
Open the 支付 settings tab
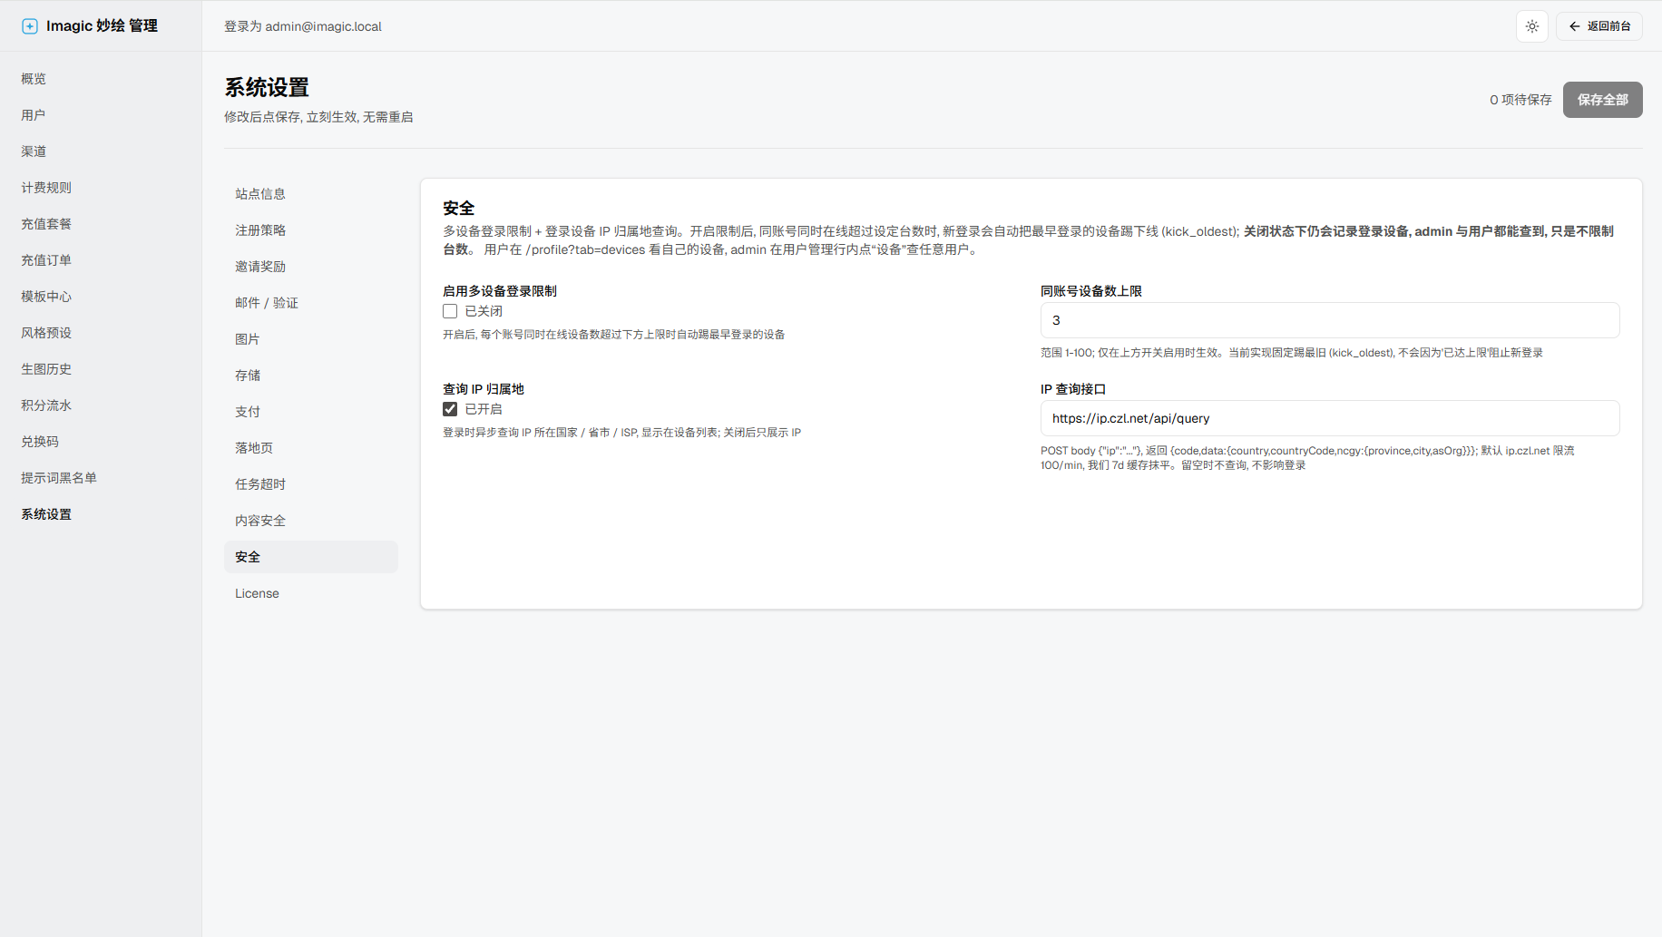coord(311,412)
